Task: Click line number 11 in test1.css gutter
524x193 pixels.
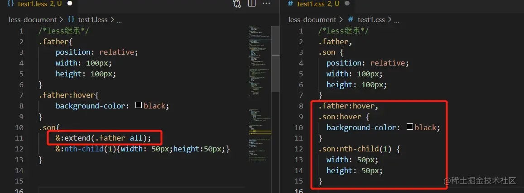Action: tap(299, 138)
